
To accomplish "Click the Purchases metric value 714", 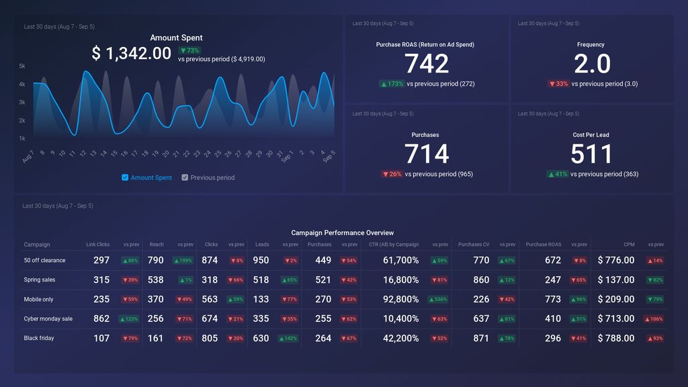I will click(427, 154).
